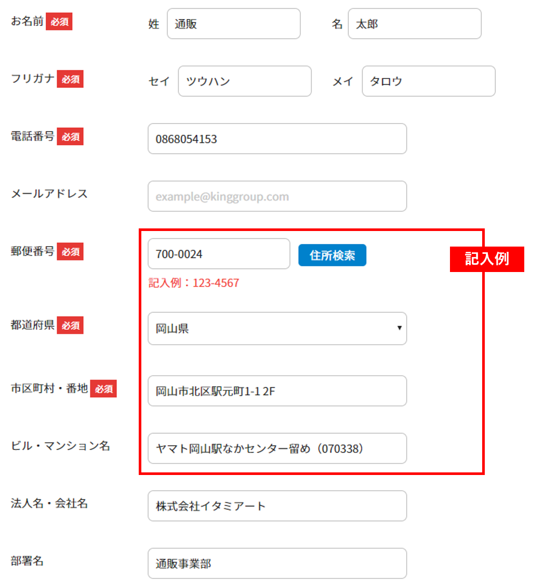Screen dimensions: 557x584
Task: Click the 市区町村・番地 address field
Action: pyautogui.click(x=277, y=391)
